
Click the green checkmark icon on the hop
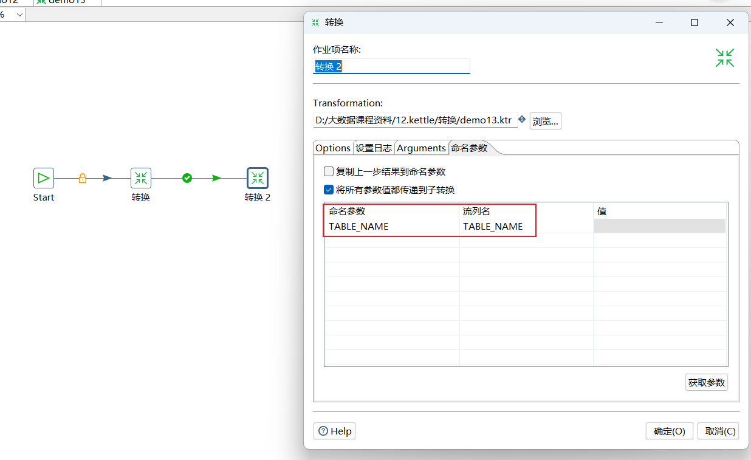tap(187, 178)
